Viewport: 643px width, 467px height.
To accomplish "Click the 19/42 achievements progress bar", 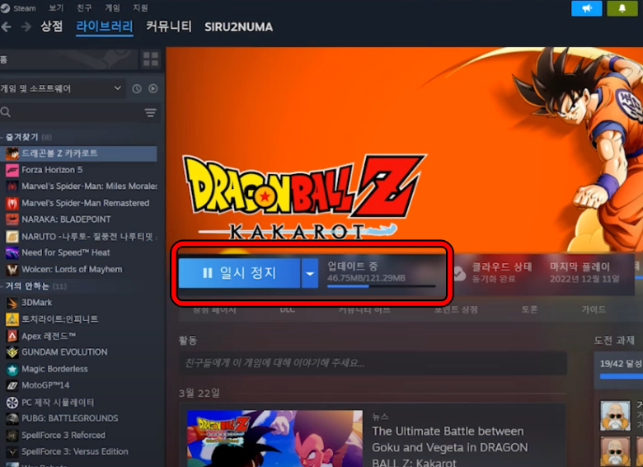I will click(621, 376).
